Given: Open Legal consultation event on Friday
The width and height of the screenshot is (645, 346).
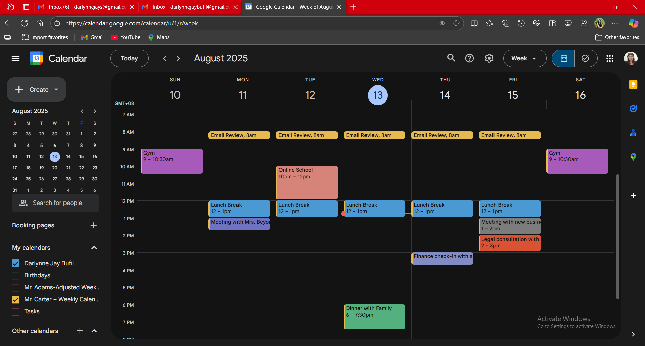Looking at the screenshot, I should click(x=510, y=243).
